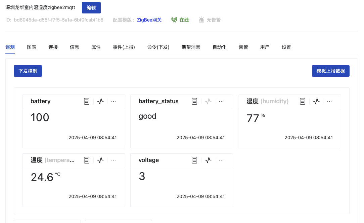Open the ZigBee网关 config template link
Viewport: 364px width, 223px height.
point(149,20)
